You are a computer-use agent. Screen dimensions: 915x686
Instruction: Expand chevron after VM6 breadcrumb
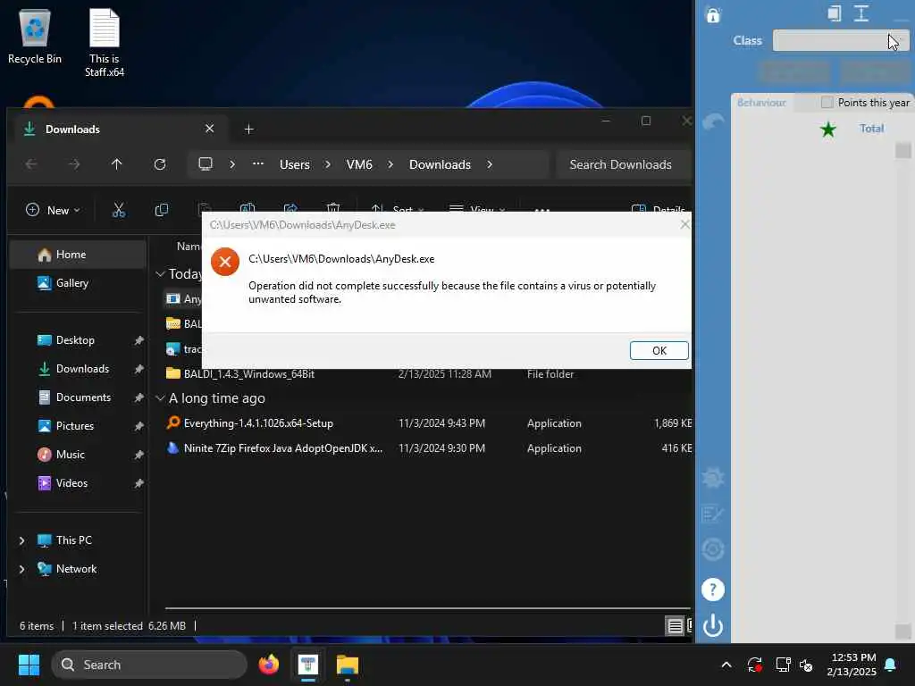[390, 164]
